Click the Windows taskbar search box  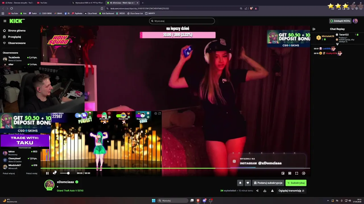point(173,201)
